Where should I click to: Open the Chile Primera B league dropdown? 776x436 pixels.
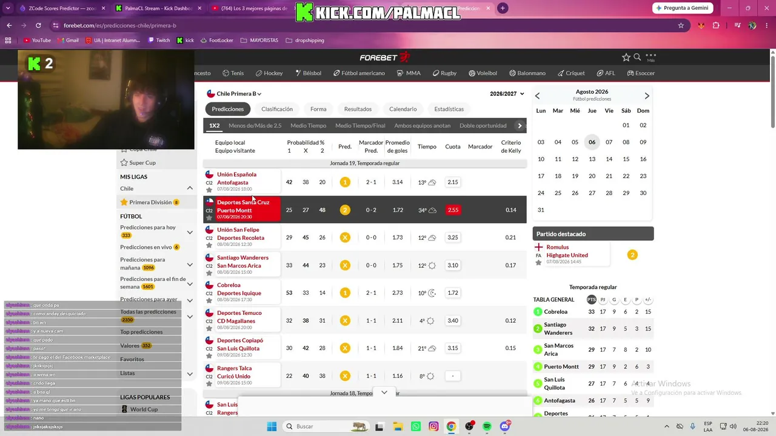tap(235, 94)
